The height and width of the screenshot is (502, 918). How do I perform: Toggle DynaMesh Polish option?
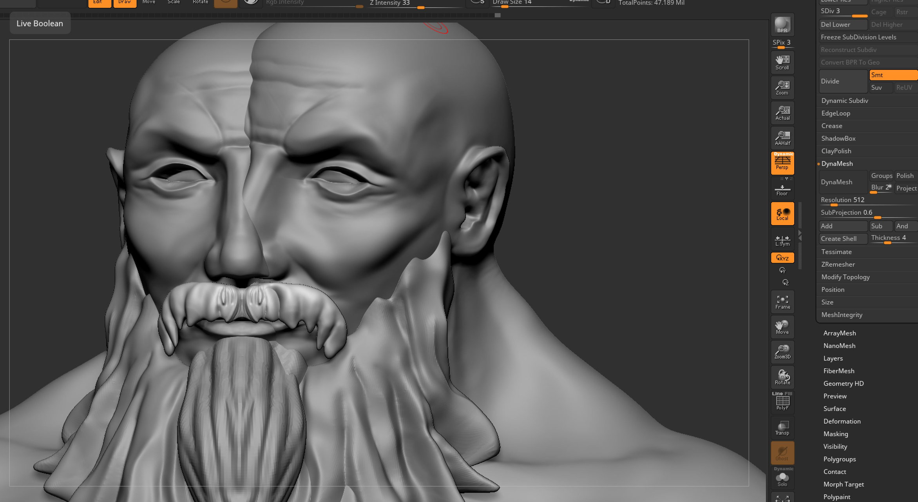click(905, 176)
